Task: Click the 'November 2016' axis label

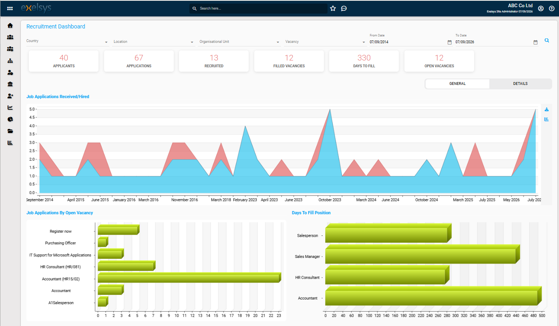Action: pyautogui.click(x=185, y=200)
